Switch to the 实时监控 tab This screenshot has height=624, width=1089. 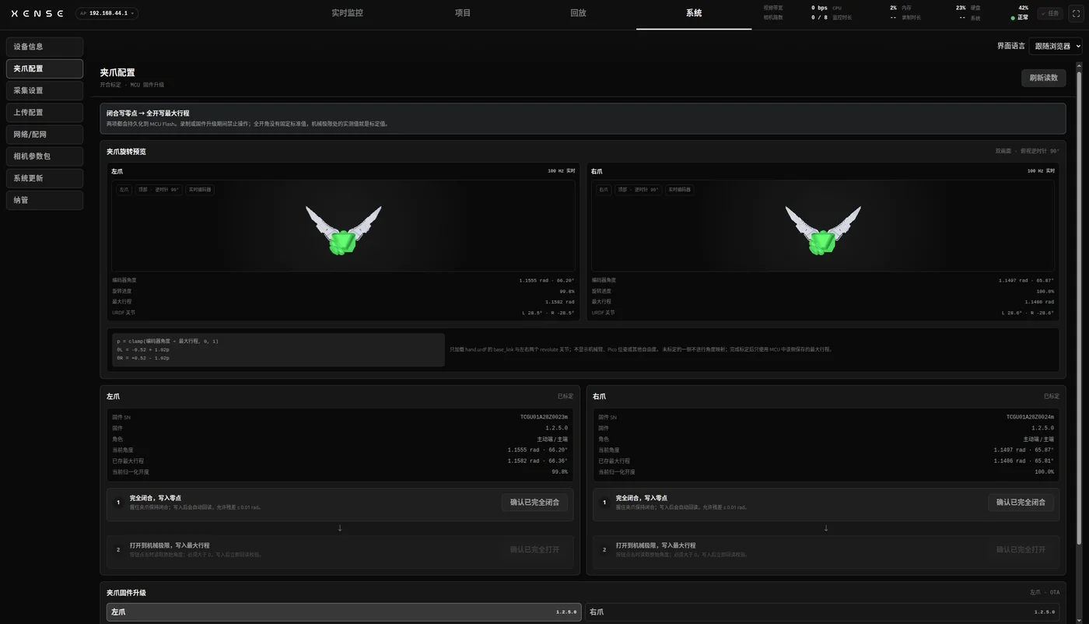[347, 13]
